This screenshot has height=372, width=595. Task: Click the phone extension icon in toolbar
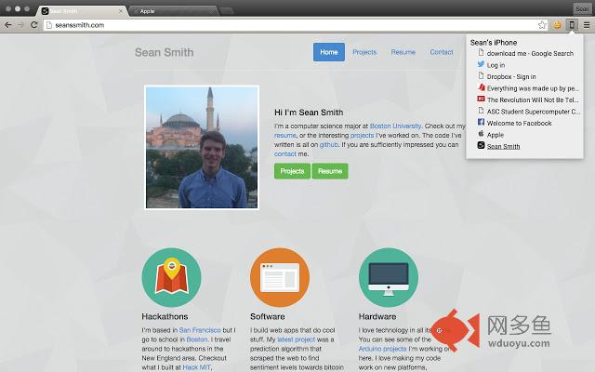tap(572, 25)
